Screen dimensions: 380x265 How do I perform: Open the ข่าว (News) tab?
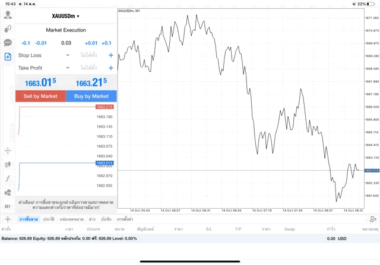click(92, 219)
